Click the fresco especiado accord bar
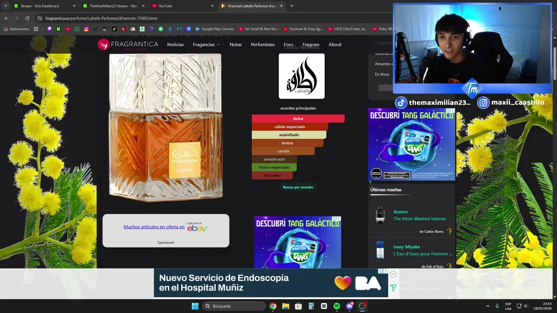The height and width of the screenshot is (313, 557). [x=274, y=167]
